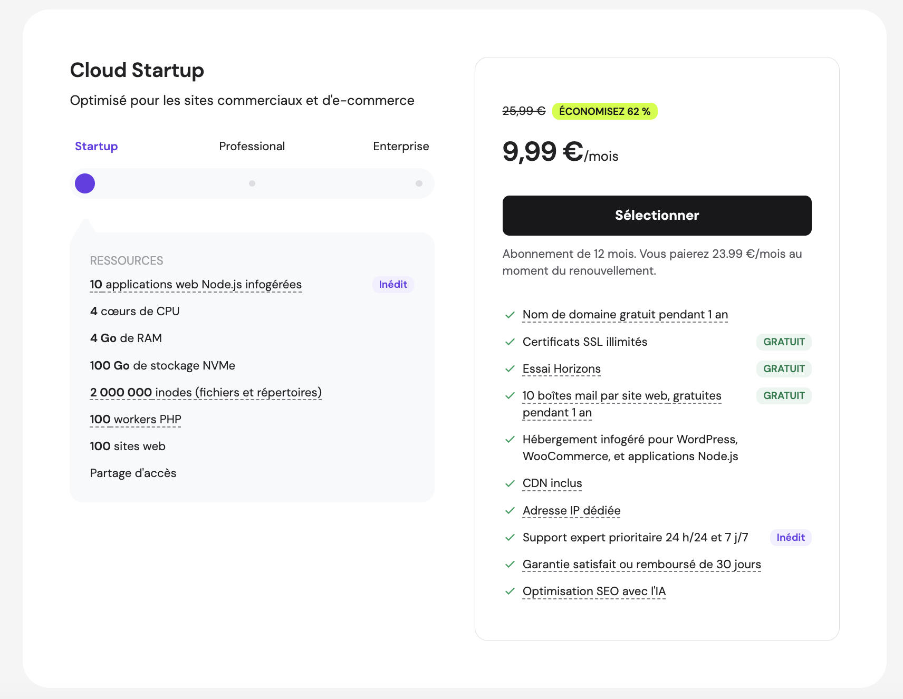The width and height of the screenshot is (903, 699).
Task: Click the GRATUIT badge next to Essai Horizons
Action: tap(784, 369)
